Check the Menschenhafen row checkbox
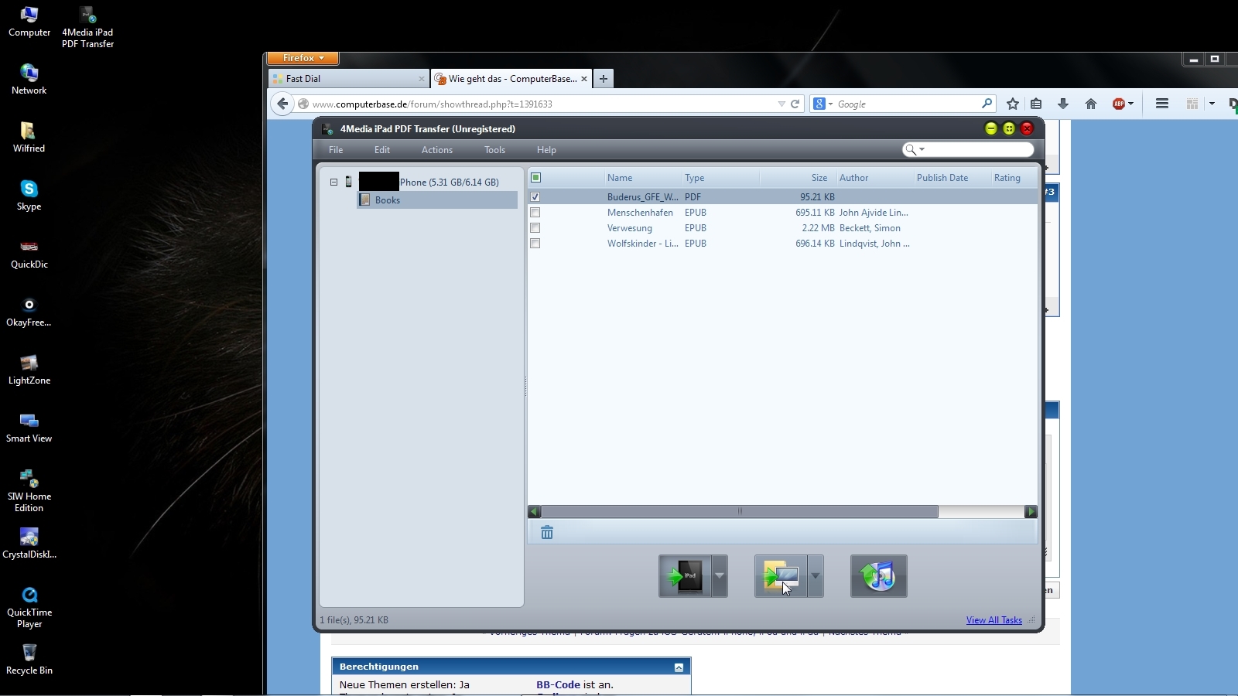The height and width of the screenshot is (696, 1238). point(535,213)
